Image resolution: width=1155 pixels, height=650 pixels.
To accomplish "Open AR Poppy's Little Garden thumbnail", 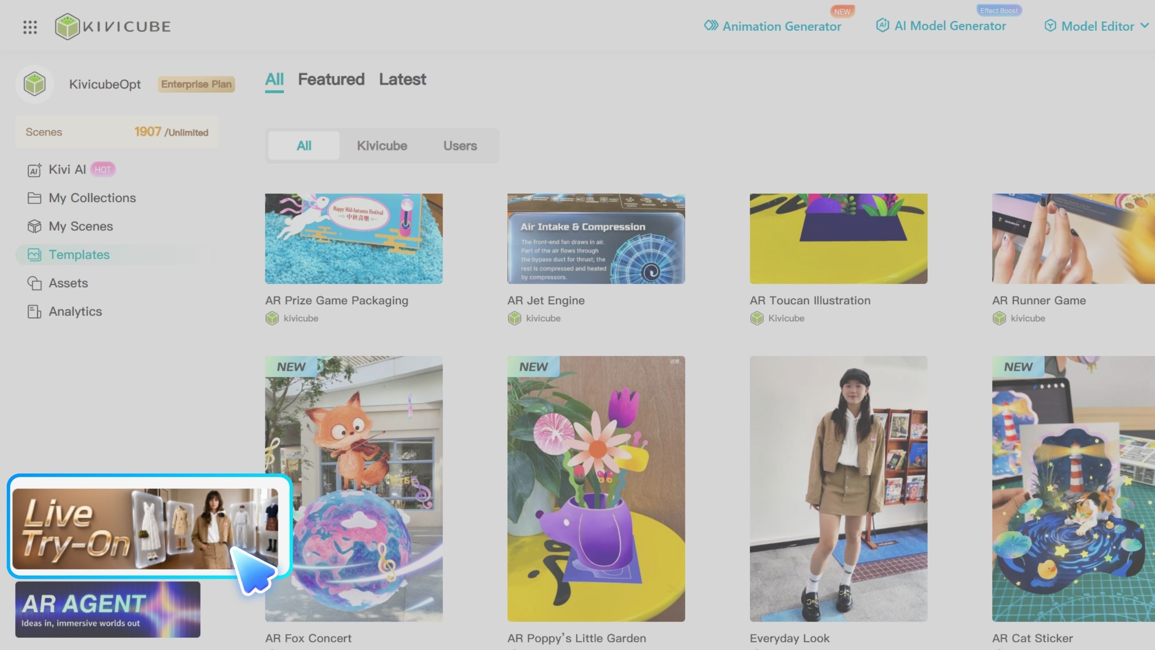I will click(x=596, y=489).
